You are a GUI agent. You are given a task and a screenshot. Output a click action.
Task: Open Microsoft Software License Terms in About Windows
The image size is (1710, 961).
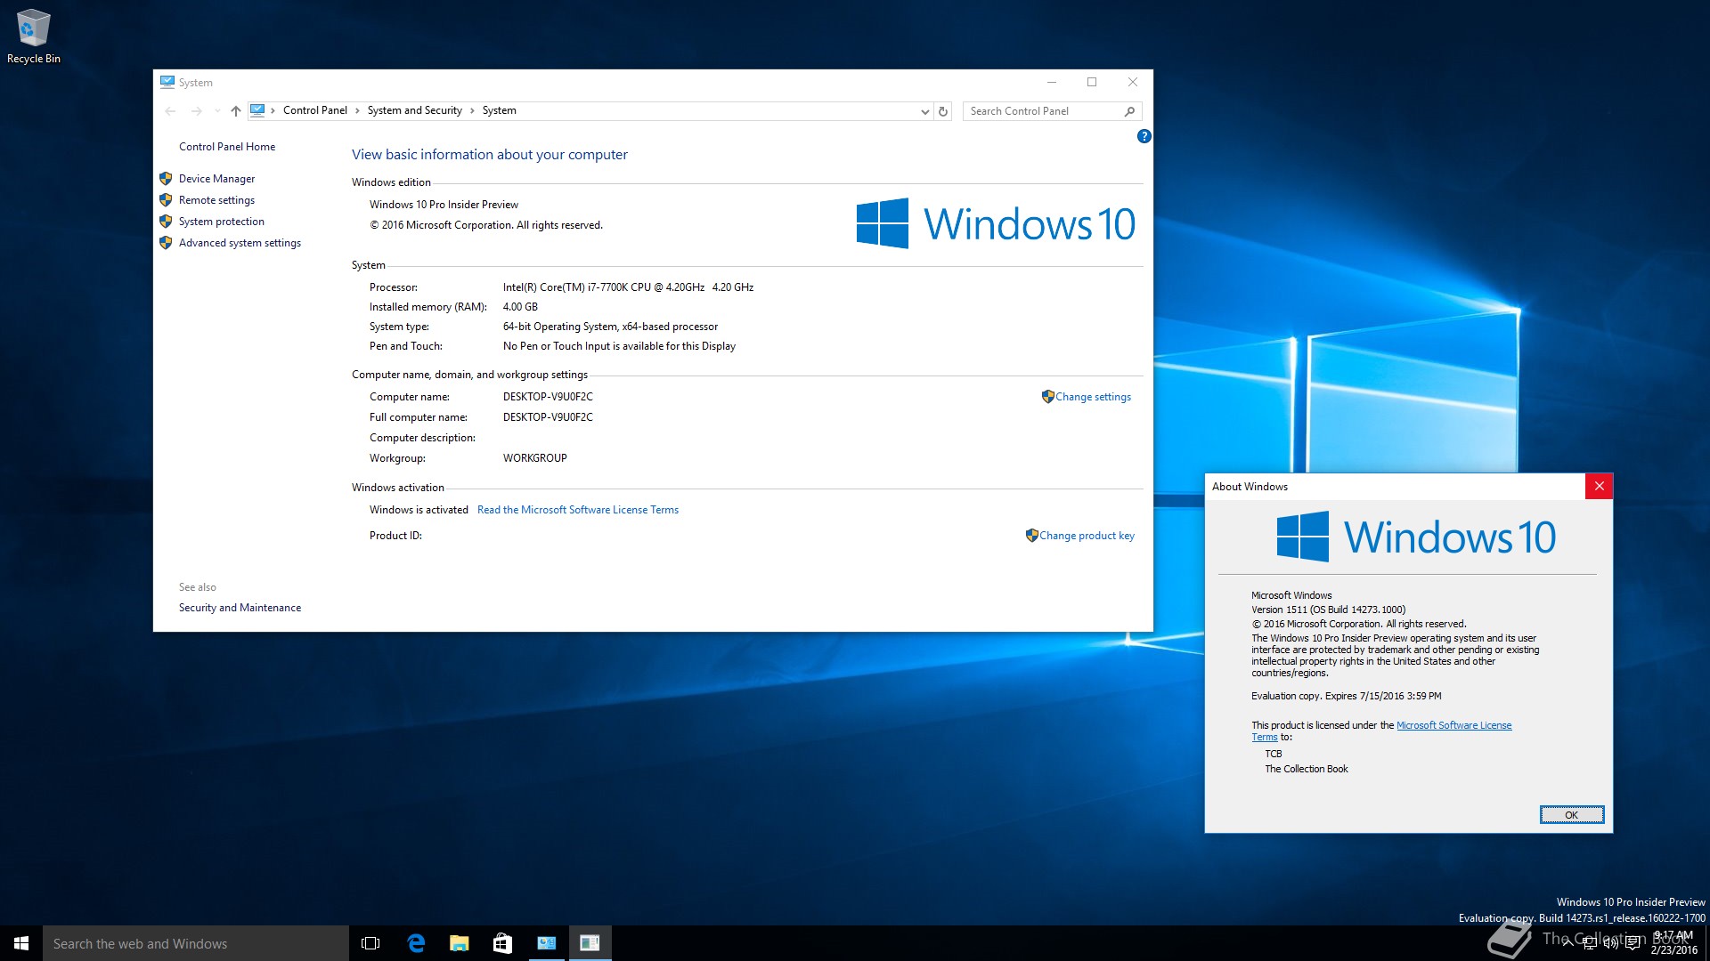pyautogui.click(x=1453, y=725)
